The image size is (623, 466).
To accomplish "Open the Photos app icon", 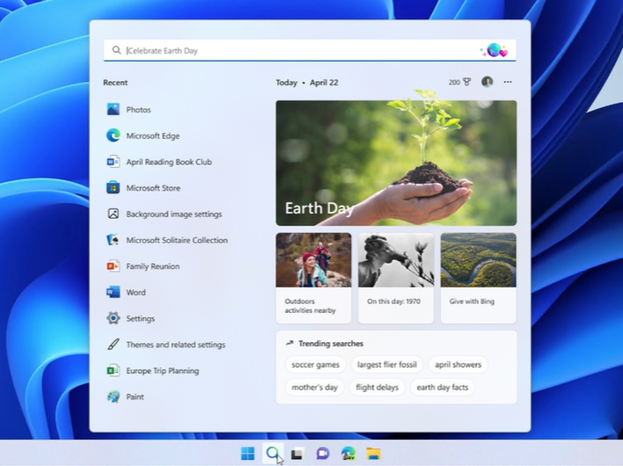I will pyautogui.click(x=114, y=109).
